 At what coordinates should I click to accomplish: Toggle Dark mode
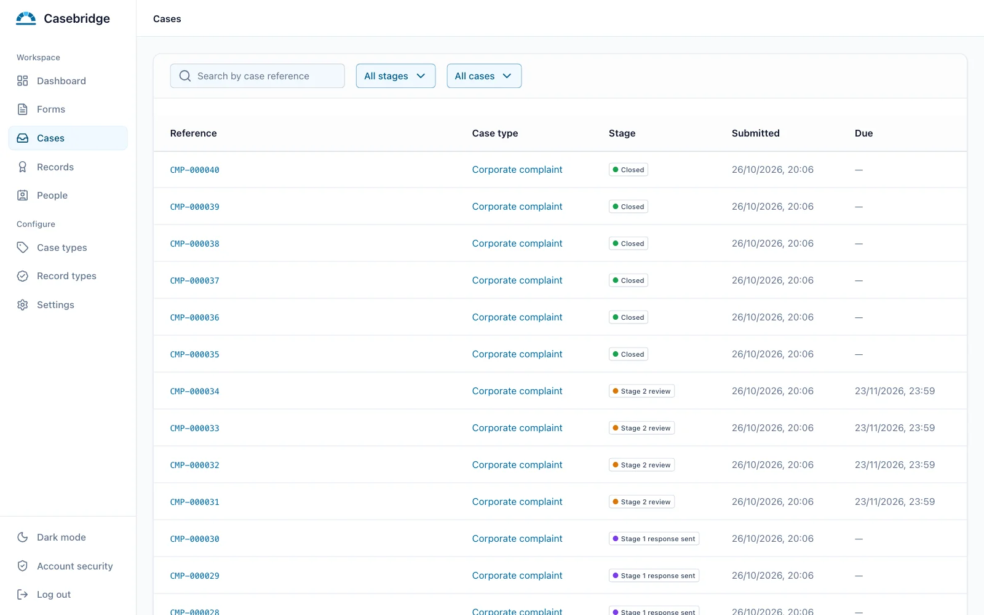[x=68, y=538]
